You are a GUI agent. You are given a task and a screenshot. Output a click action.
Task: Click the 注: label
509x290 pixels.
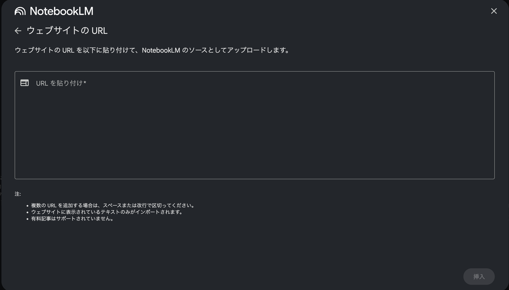tap(18, 194)
